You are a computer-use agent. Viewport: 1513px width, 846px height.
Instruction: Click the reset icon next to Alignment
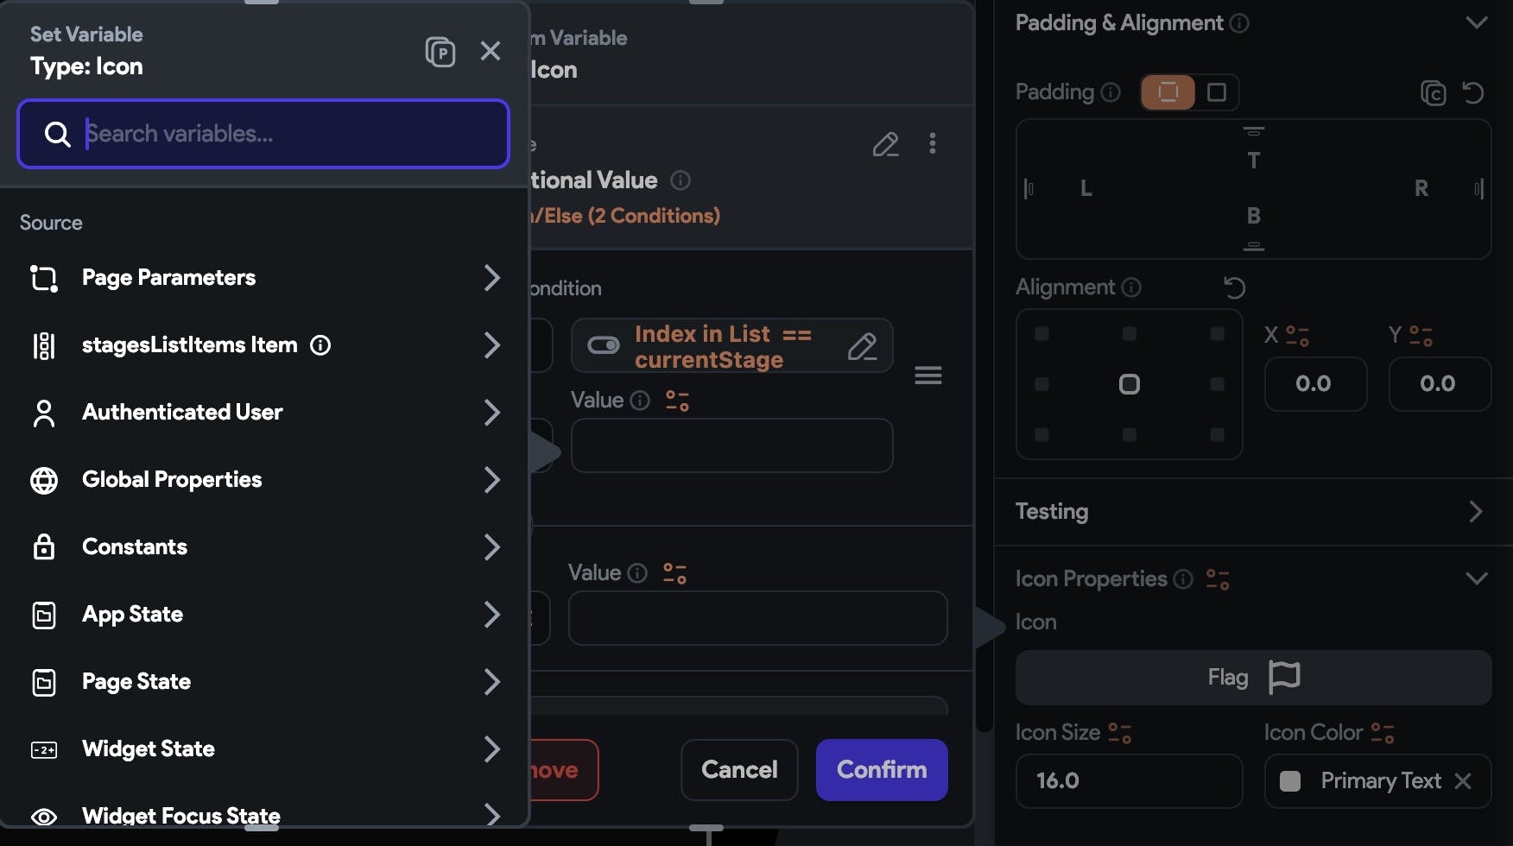(1235, 287)
